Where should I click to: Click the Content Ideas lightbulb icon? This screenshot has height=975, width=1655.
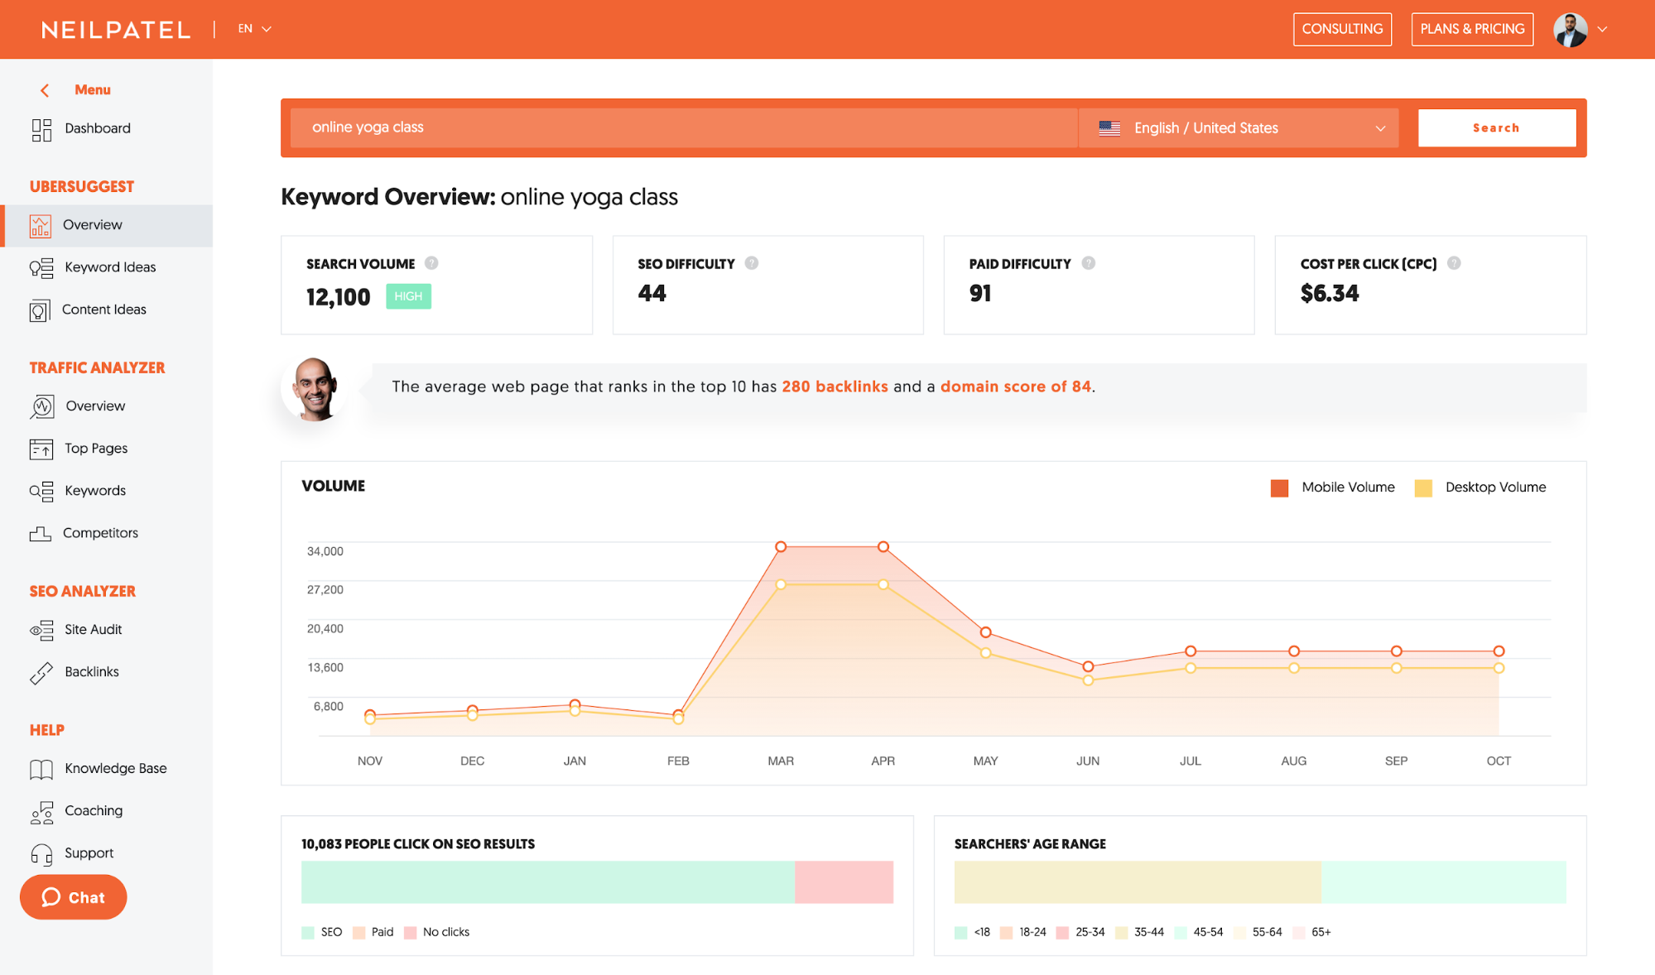pos(40,310)
